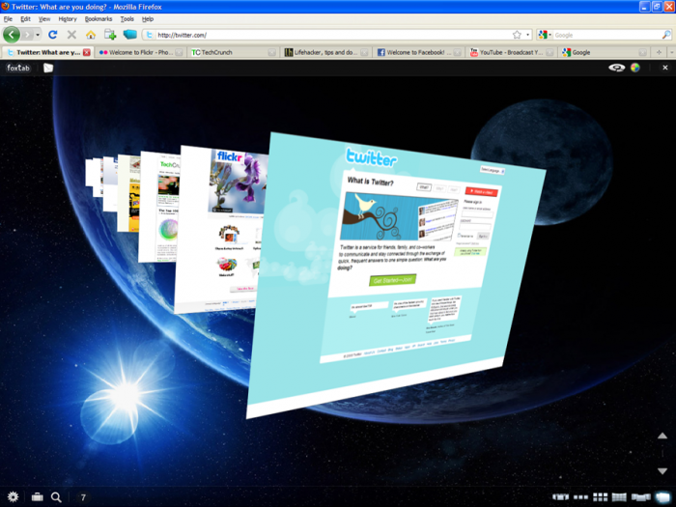Click the Google search input field
Screen dimensions: 676x507
[x=604, y=35]
